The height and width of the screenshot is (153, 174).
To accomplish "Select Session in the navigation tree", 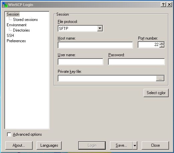I will pos(13,14).
